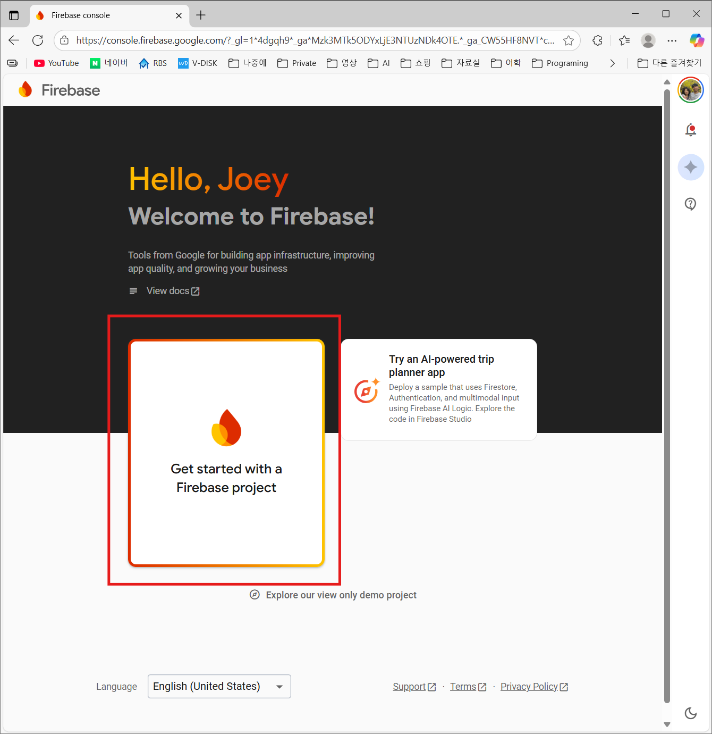Open the 다른 즐겨찾기 folder

pos(669,63)
